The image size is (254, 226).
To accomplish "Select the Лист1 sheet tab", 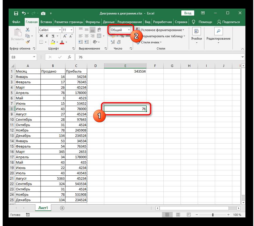I will 43,208.
